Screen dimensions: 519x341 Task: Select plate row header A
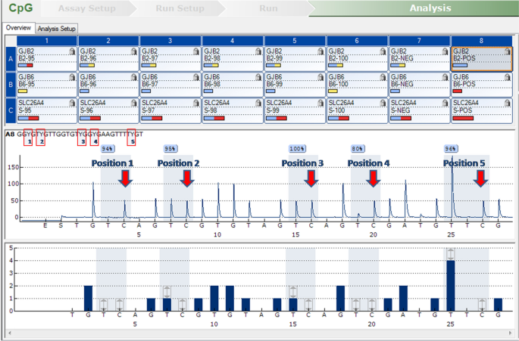pyautogui.click(x=11, y=59)
